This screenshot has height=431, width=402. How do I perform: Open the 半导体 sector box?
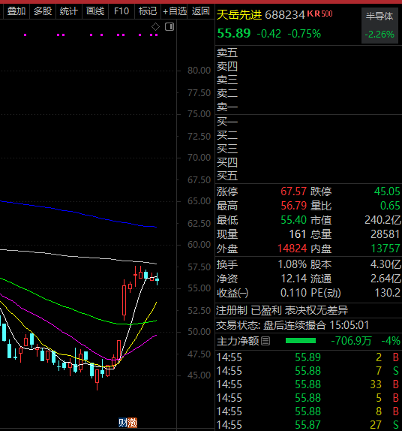click(x=379, y=26)
